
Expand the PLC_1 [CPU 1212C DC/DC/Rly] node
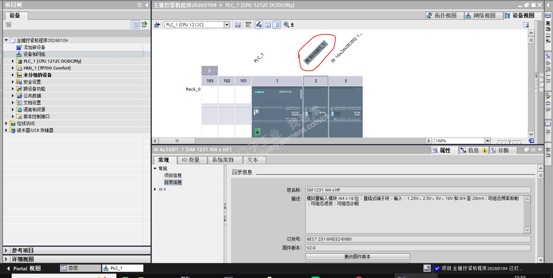[13, 61]
